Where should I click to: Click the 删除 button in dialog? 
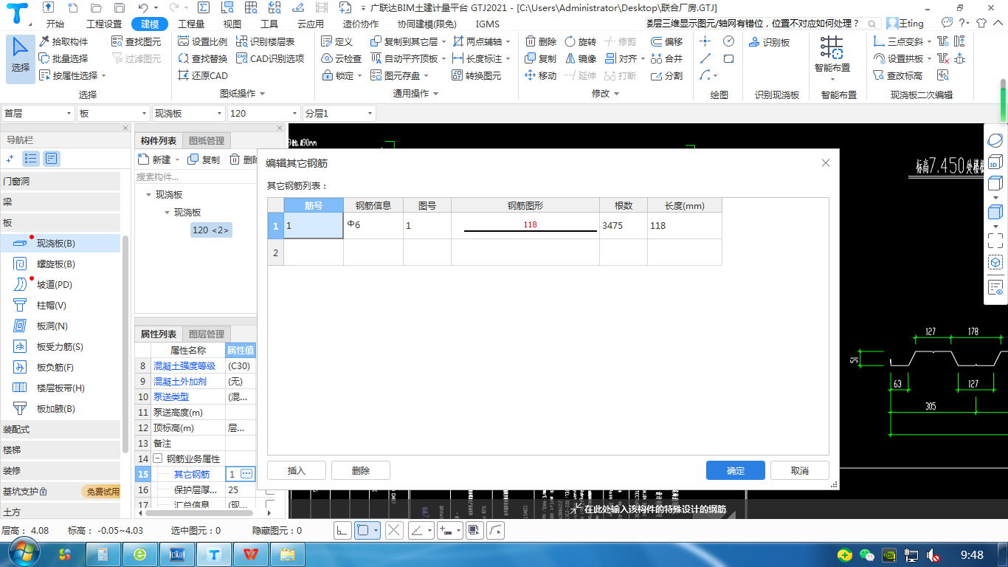coord(361,470)
